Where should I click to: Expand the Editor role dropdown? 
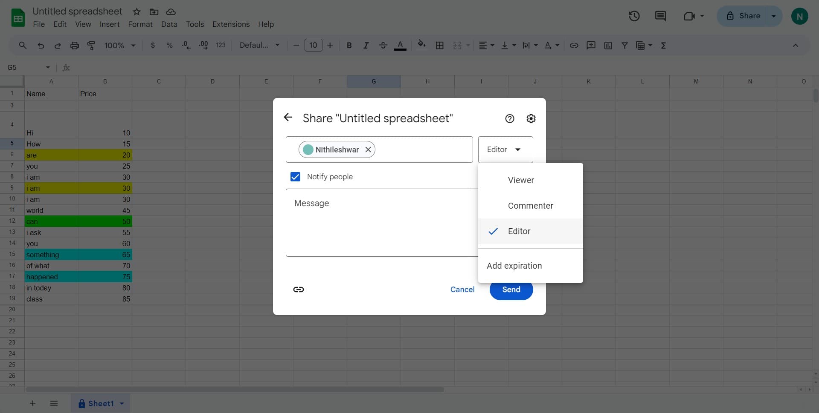pyautogui.click(x=505, y=149)
